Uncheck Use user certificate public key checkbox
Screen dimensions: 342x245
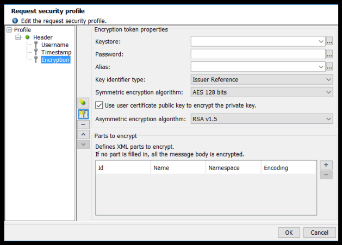click(99, 105)
